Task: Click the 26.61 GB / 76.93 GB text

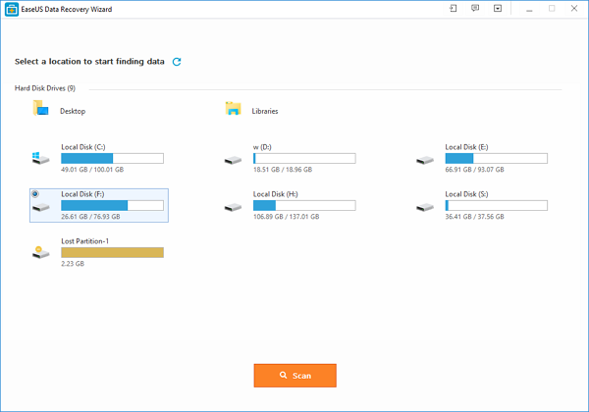Action: coord(90,217)
